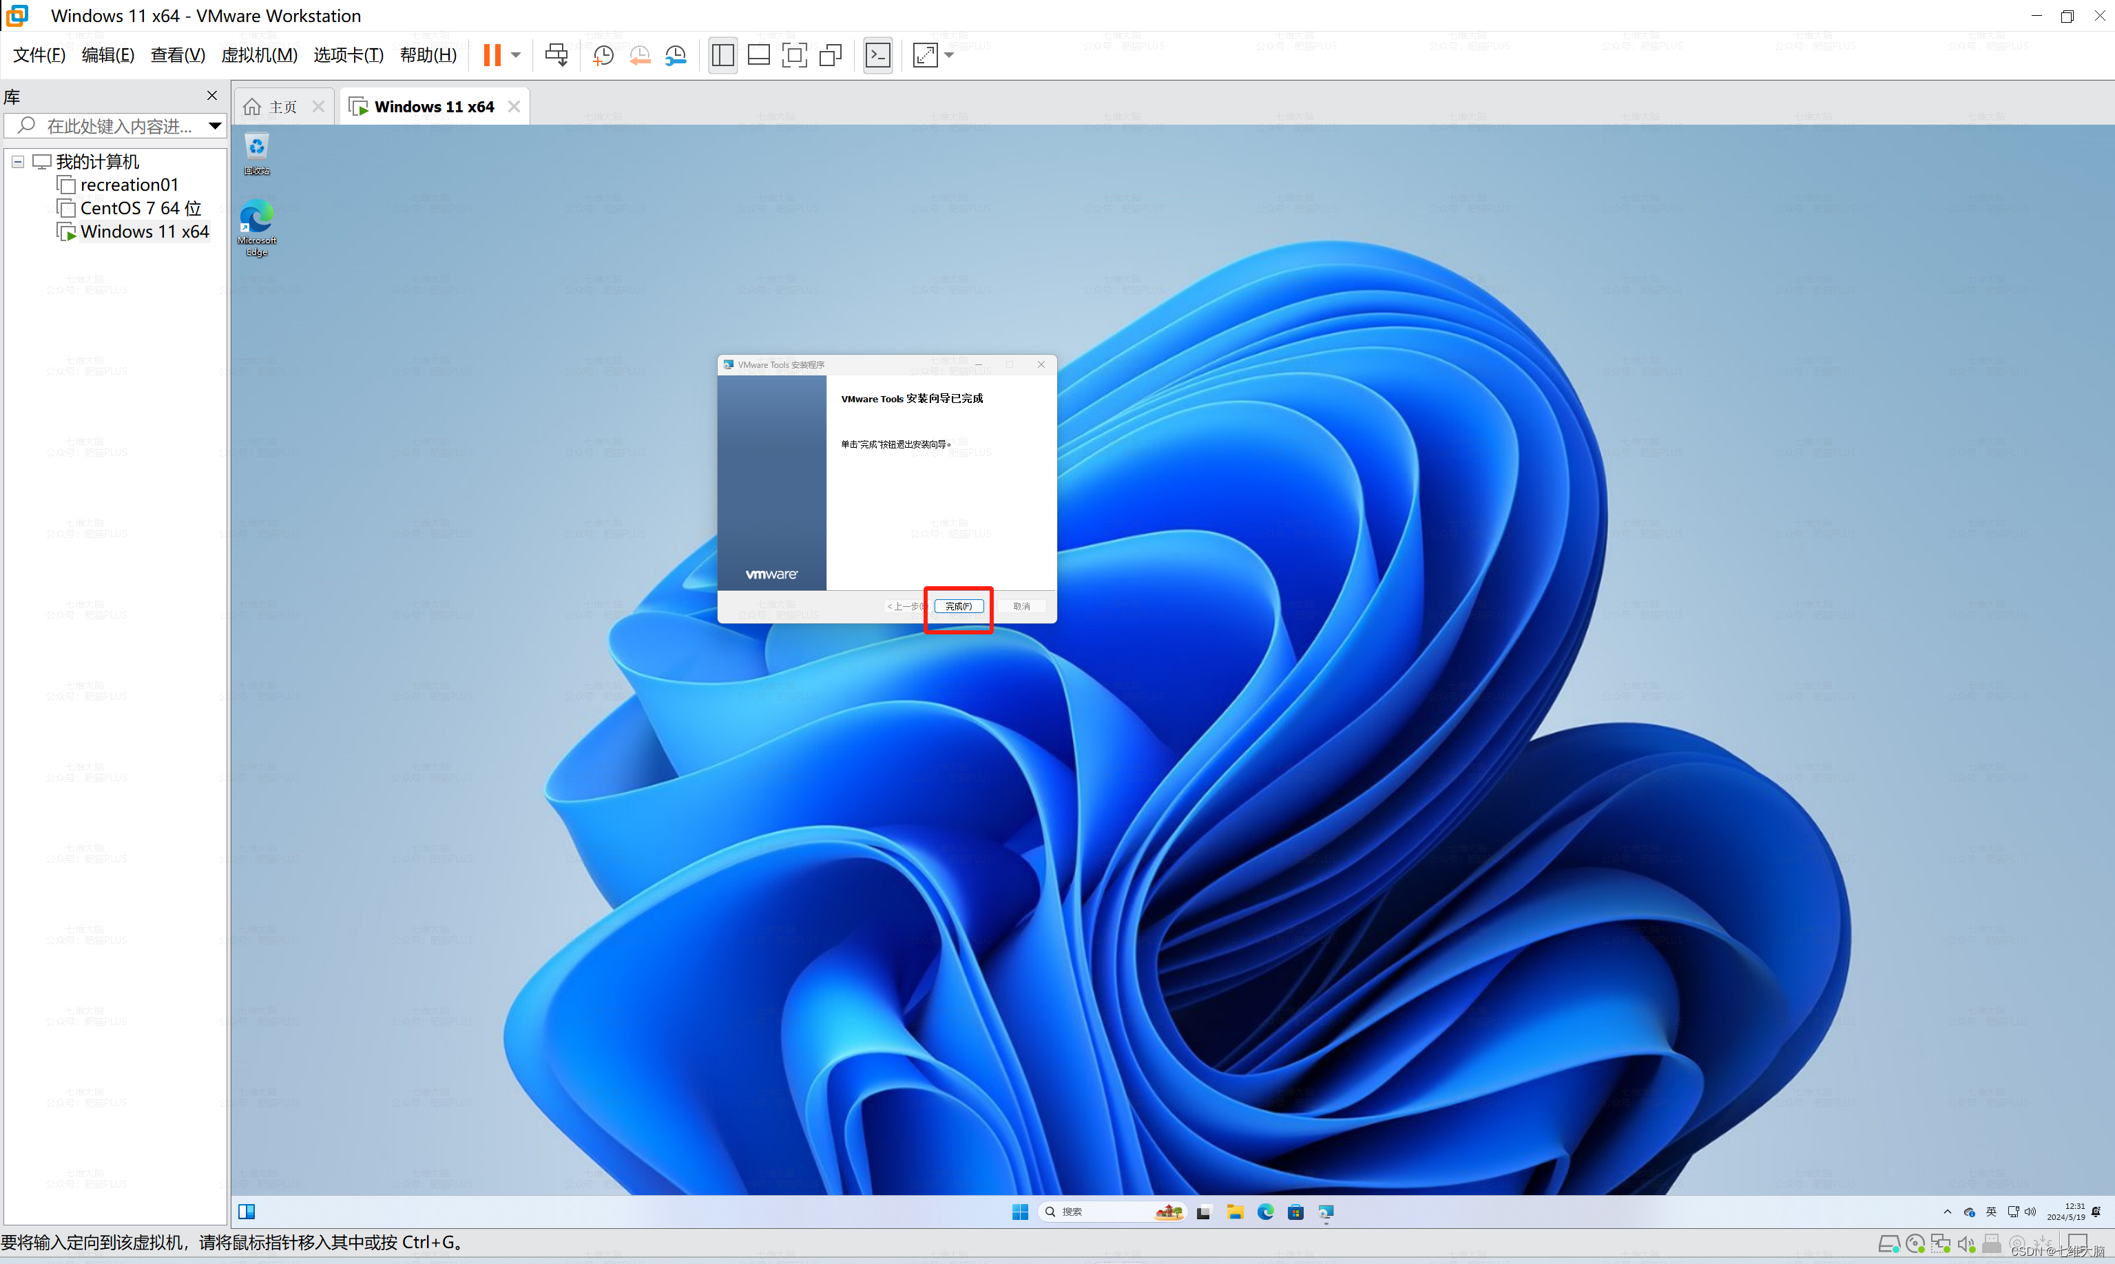The height and width of the screenshot is (1264, 2115).
Task: Open guest notification bell icon
Action: click(x=2096, y=1212)
